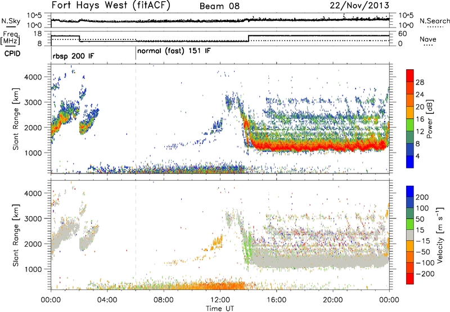Click the 'Slant Range [km]' label of velocity panel
Viewport: 450px width, 312px height.
tap(16, 235)
